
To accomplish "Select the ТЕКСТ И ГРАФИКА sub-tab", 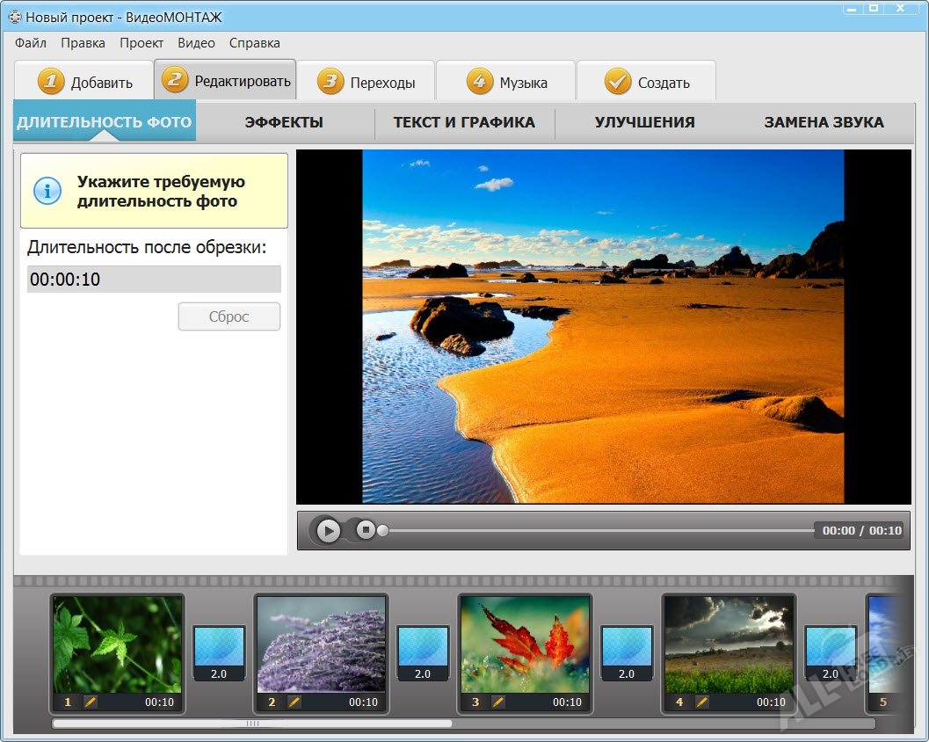I will [x=464, y=122].
